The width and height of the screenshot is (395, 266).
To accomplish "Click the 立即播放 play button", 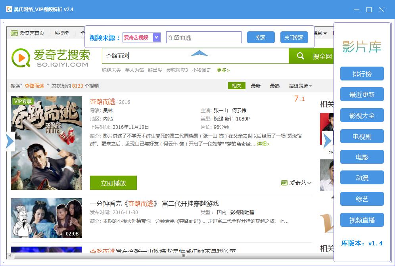I will pyautogui.click(x=113, y=183).
